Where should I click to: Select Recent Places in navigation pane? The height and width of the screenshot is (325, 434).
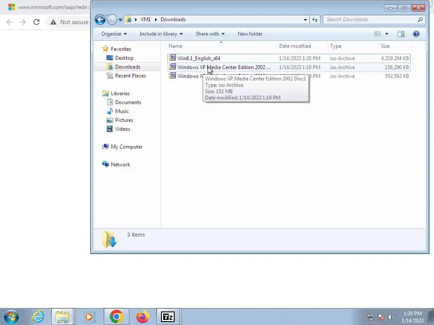[x=131, y=75]
